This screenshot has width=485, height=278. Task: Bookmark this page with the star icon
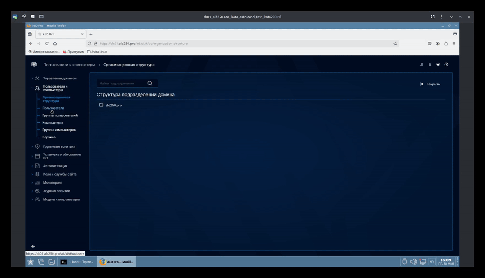[395, 44]
